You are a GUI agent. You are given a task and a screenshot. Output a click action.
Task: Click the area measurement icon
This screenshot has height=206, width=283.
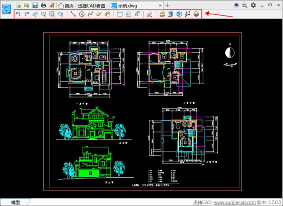coord(128,14)
